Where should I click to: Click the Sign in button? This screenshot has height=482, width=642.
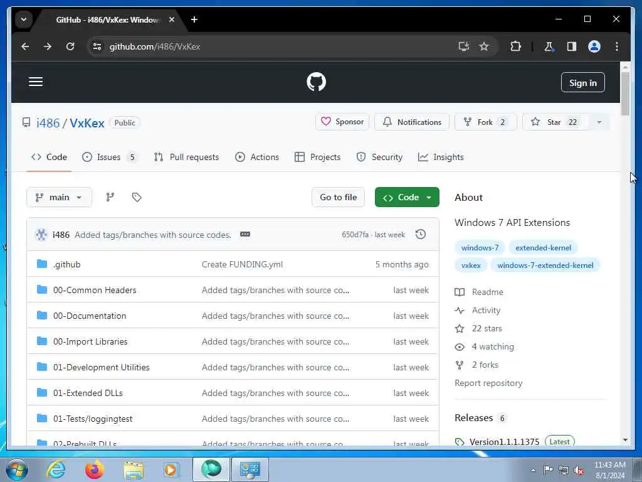[582, 83]
